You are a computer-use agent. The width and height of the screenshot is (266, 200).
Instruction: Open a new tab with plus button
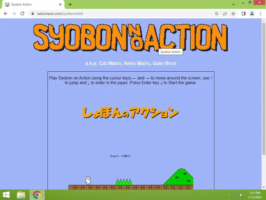coord(70,4)
